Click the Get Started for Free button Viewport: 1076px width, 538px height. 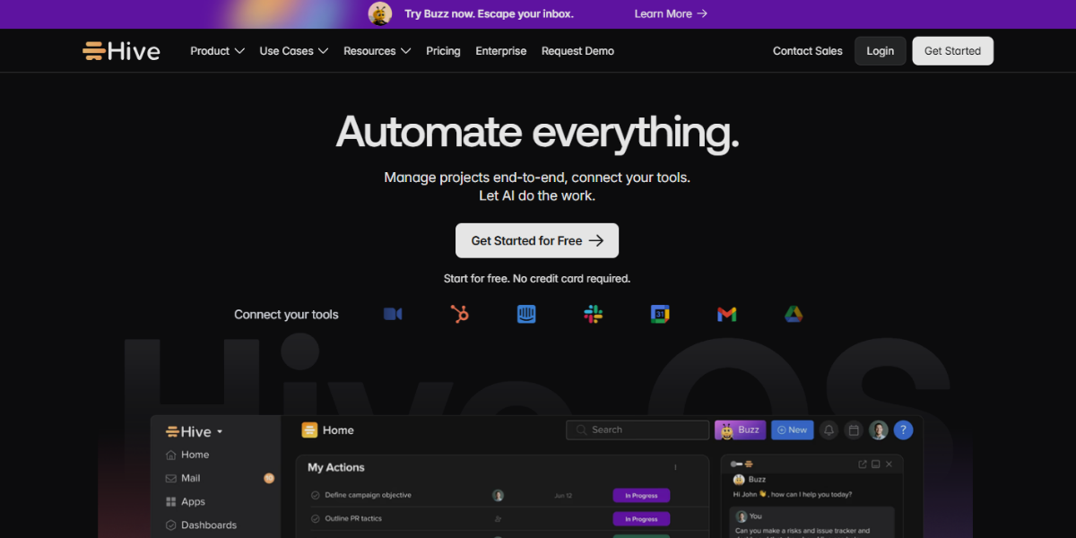click(x=537, y=240)
